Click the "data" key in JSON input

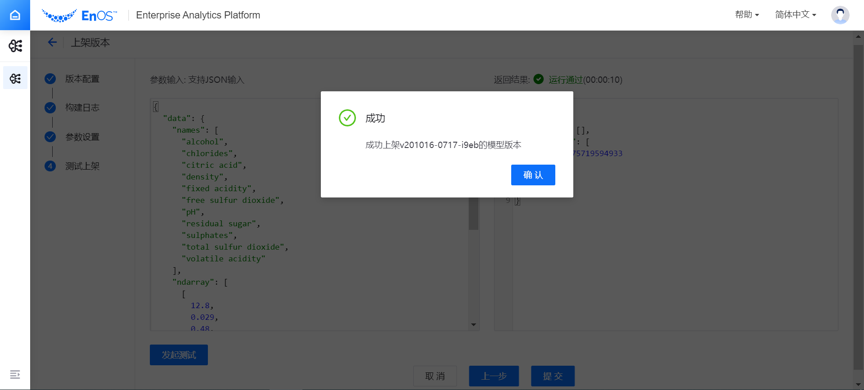click(x=176, y=118)
